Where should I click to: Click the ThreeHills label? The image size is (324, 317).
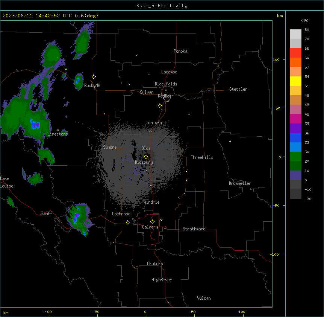click(202, 157)
